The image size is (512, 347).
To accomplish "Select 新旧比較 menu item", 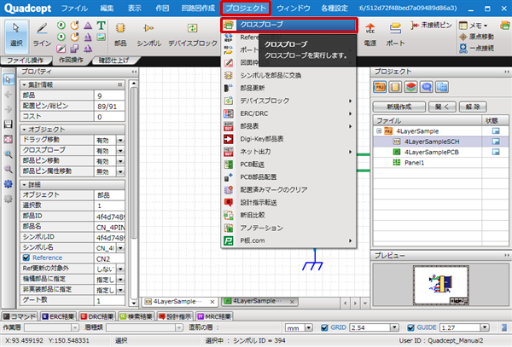I will click(x=288, y=215).
